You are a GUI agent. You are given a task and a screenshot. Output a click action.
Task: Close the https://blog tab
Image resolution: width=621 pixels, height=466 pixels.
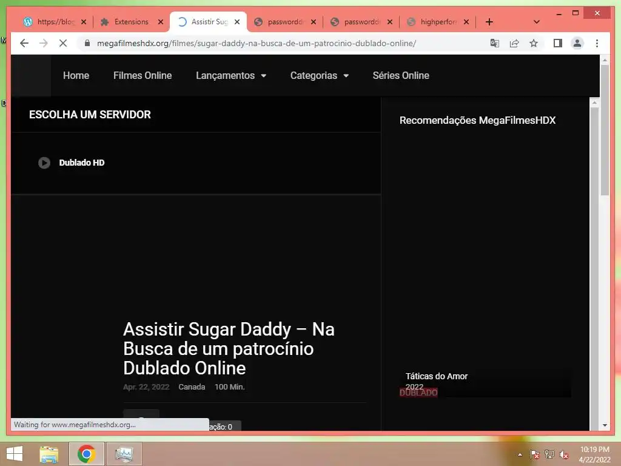[84, 22]
